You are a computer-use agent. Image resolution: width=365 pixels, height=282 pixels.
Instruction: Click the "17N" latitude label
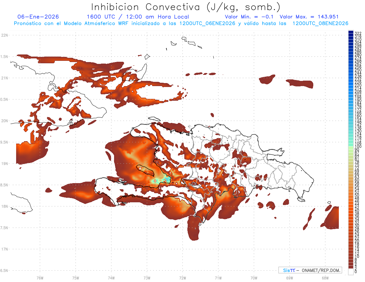[5, 249]
